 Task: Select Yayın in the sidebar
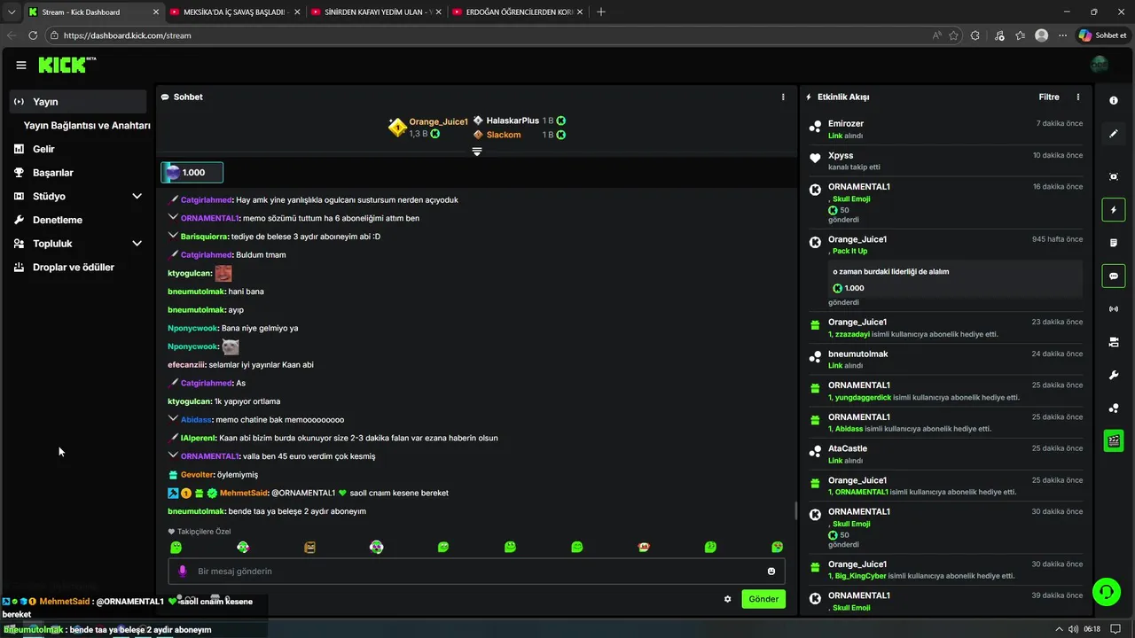tap(78, 101)
